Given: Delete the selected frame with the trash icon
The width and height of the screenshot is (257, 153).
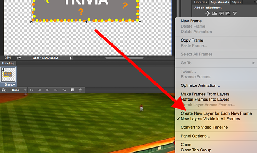Looking at the screenshot, I should (80, 90).
